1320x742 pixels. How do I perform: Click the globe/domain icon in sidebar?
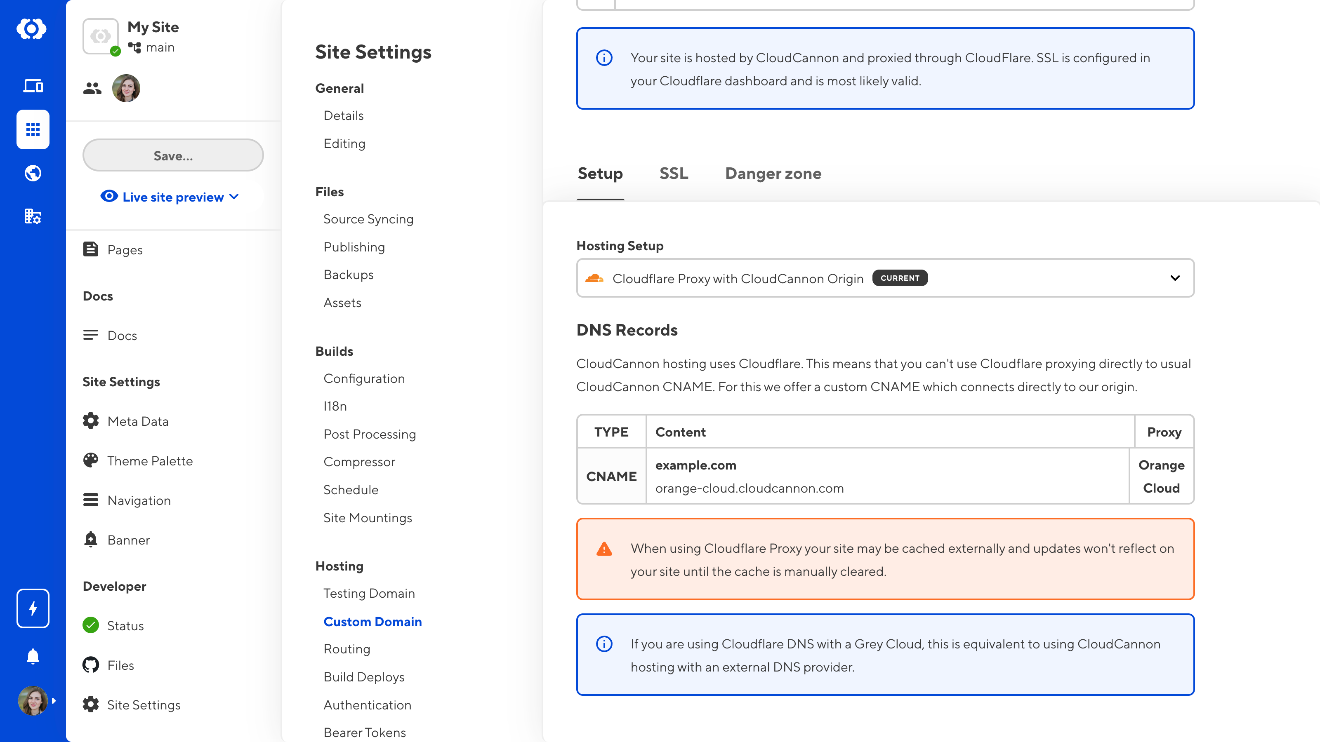33,174
